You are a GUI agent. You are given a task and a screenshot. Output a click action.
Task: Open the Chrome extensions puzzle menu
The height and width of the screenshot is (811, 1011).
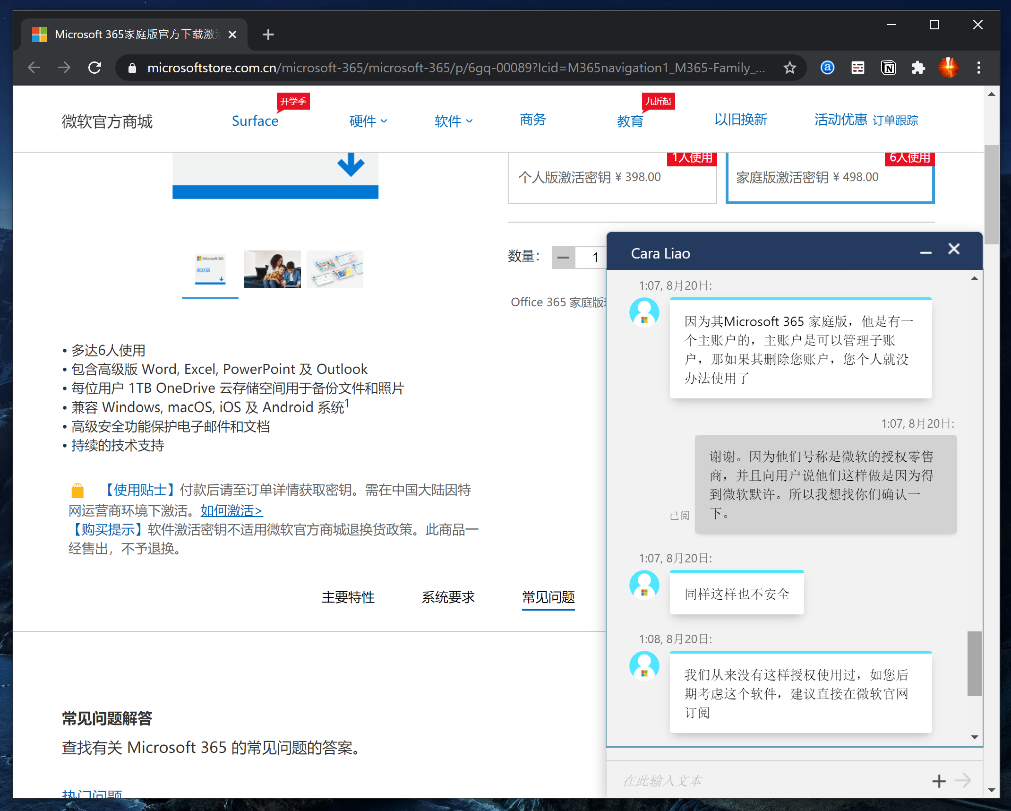coord(918,68)
